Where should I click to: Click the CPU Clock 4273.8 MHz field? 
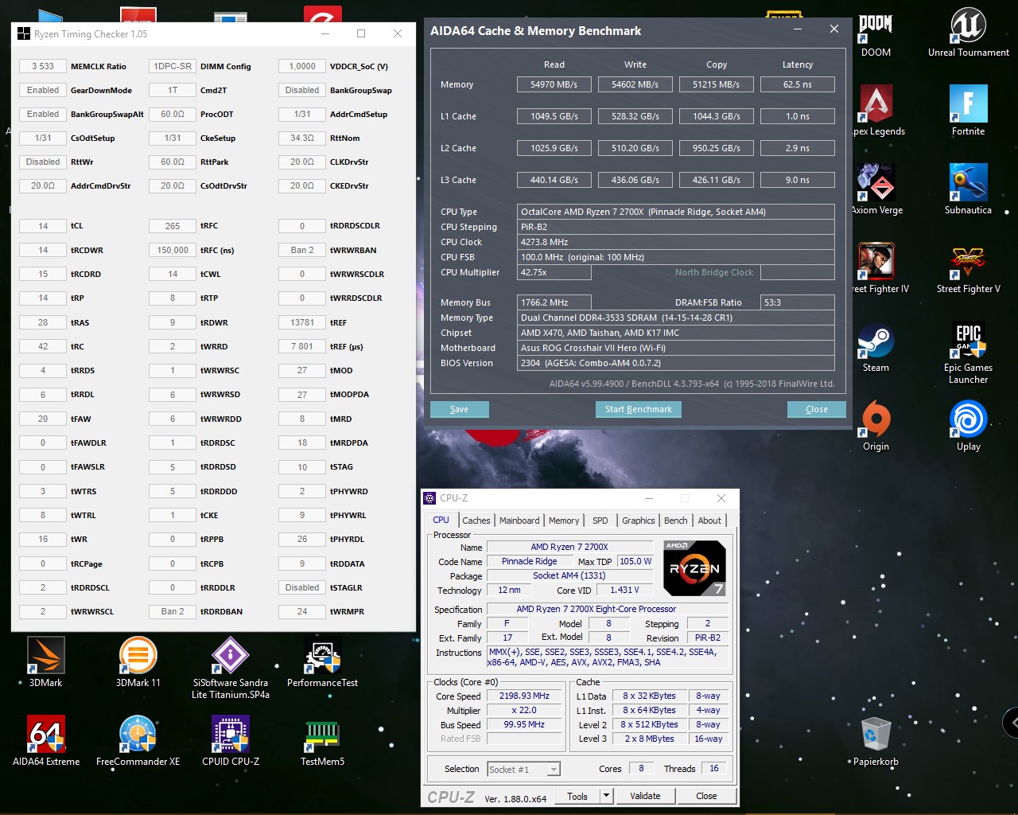pos(676,242)
